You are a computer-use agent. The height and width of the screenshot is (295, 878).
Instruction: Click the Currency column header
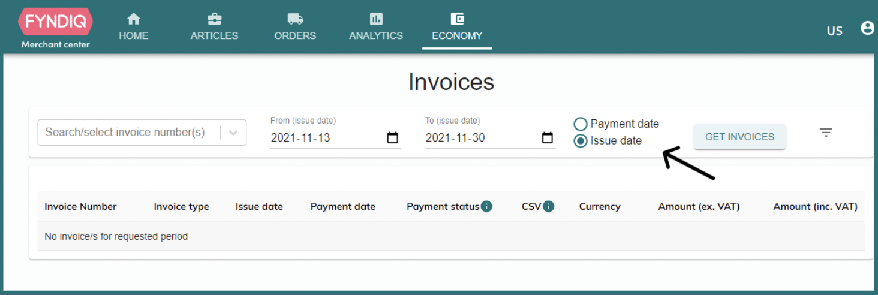(x=600, y=206)
